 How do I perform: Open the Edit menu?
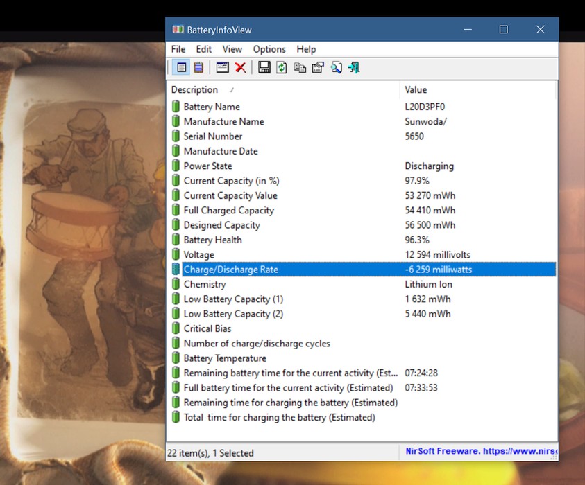tap(204, 49)
